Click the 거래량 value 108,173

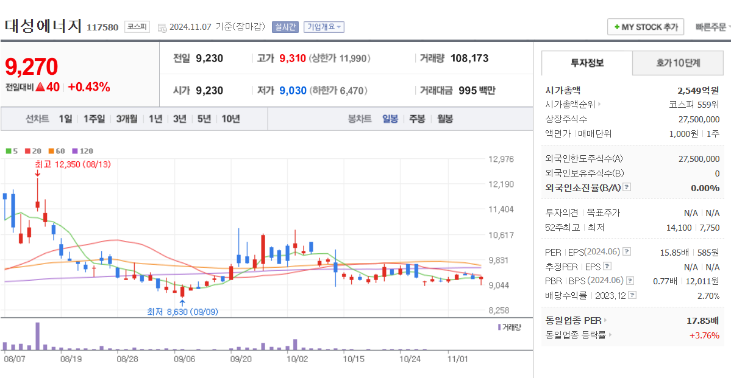[x=469, y=58]
